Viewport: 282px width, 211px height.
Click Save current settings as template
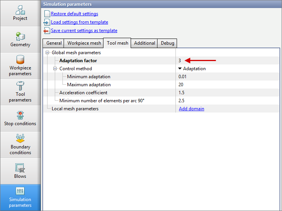tap(84, 31)
